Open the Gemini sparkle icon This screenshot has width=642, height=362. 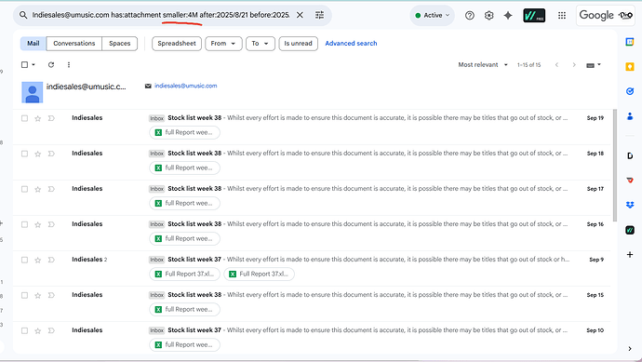click(508, 15)
